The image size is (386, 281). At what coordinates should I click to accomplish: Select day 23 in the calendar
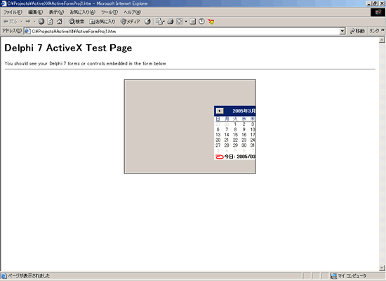tap(244, 140)
